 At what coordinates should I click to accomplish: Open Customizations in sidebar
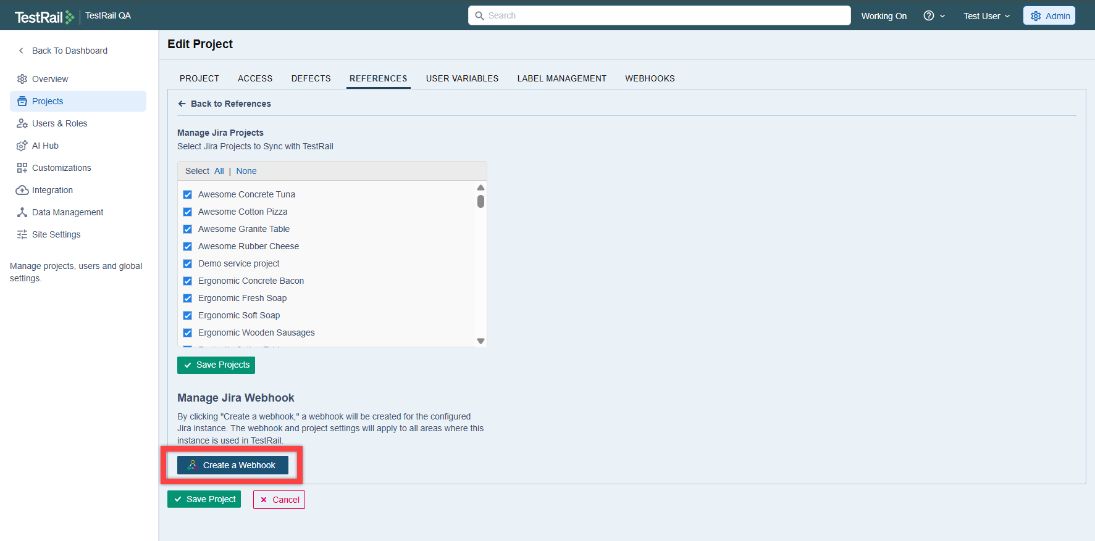point(78,168)
